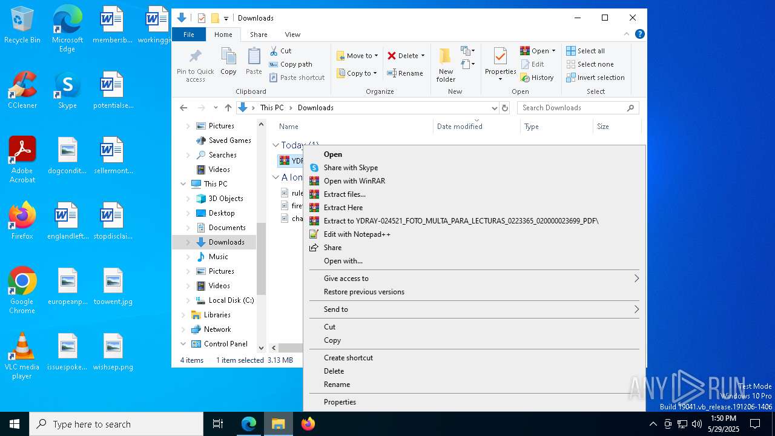
Task: Choose Share with Skype
Action: click(474, 168)
